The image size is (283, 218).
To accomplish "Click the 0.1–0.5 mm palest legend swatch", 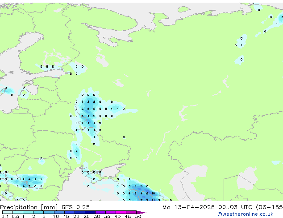I will [8, 212].
